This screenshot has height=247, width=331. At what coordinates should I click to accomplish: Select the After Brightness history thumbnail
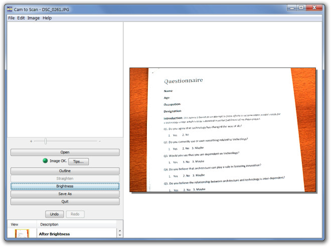click(22, 233)
